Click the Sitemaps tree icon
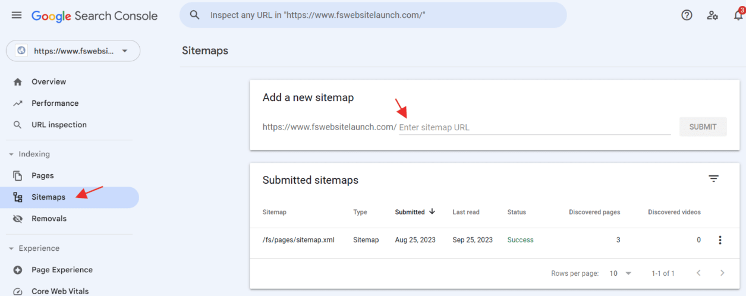 tap(18, 197)
